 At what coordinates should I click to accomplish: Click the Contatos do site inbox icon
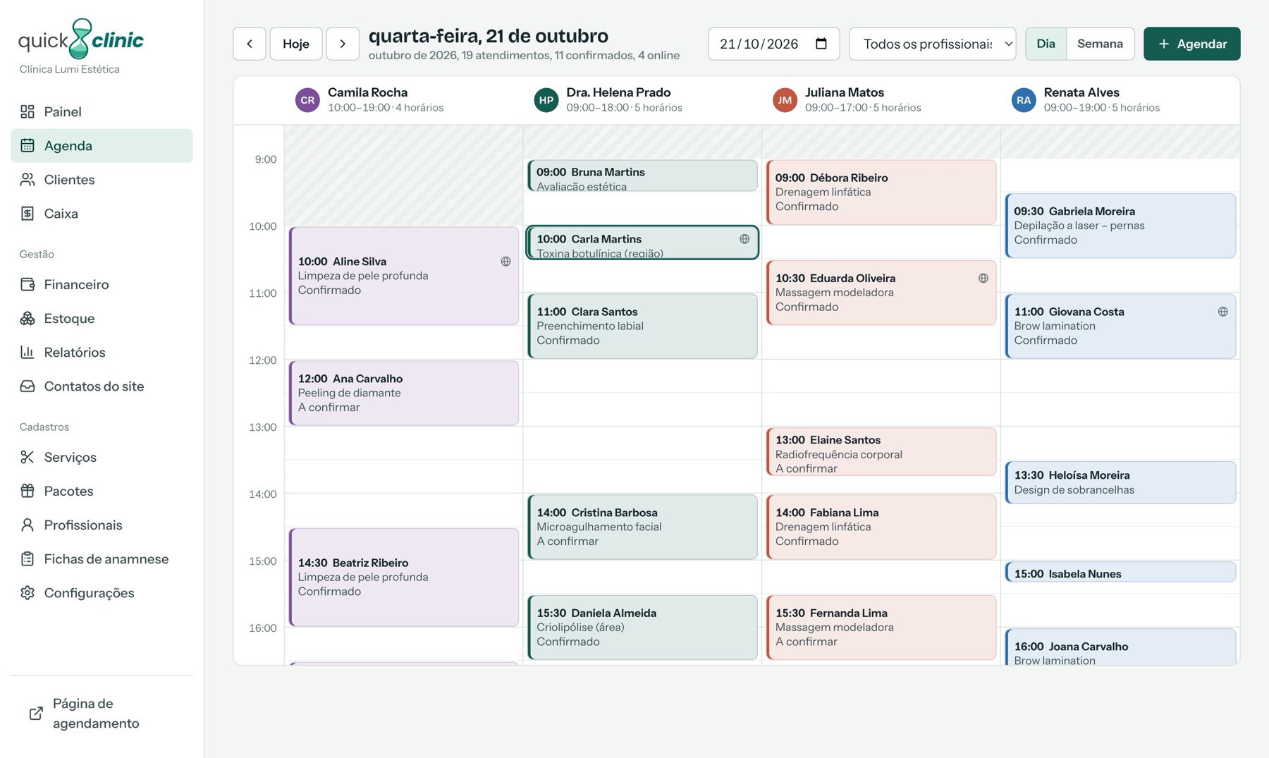pyautogui.click(x=27, y=386)
